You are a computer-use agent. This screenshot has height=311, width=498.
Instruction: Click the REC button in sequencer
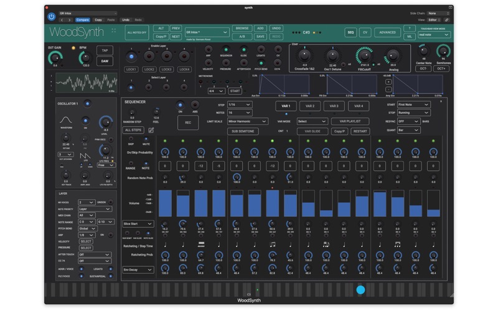click(188, 123)
